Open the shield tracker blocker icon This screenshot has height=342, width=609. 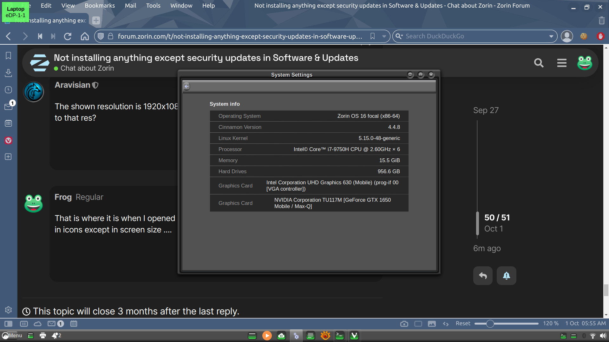pos(101,36)
